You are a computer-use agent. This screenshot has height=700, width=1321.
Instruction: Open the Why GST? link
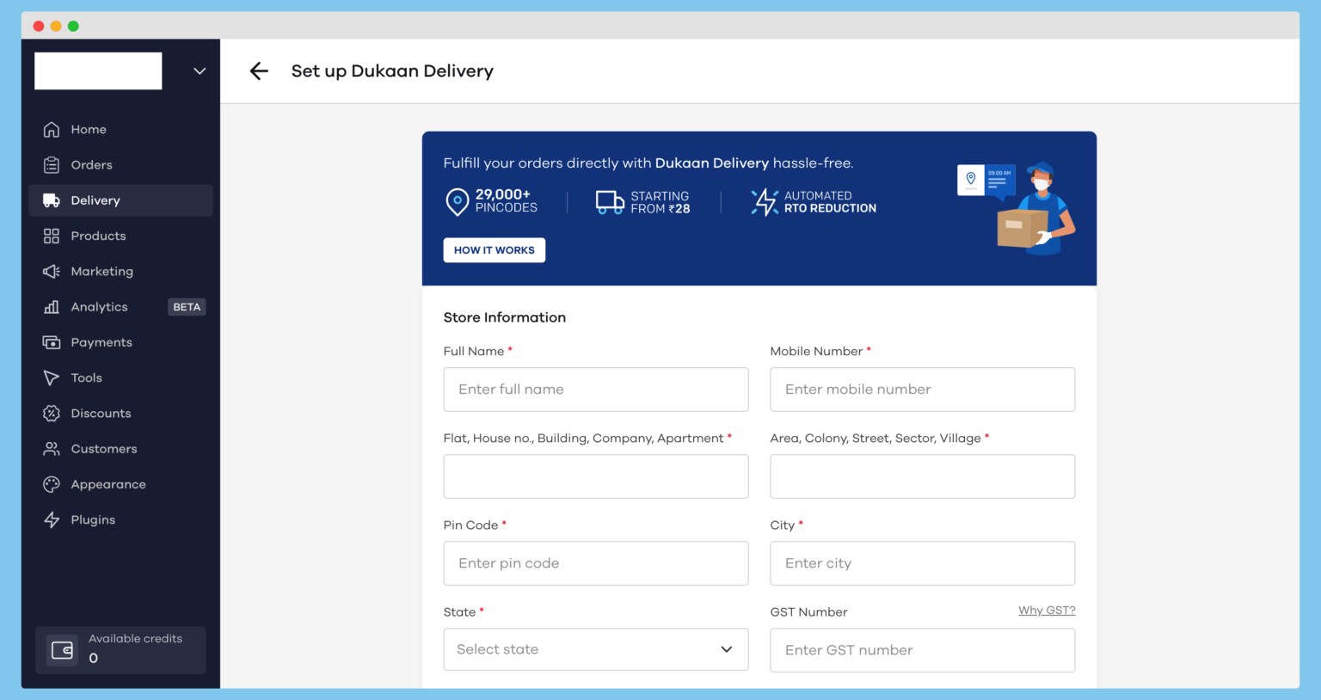click(x=1047, y=610)
